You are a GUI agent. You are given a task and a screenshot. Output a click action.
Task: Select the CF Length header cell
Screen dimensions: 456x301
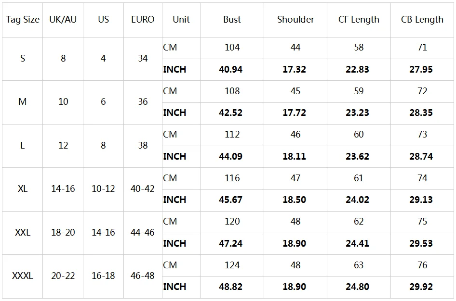(x=359, y=19)
